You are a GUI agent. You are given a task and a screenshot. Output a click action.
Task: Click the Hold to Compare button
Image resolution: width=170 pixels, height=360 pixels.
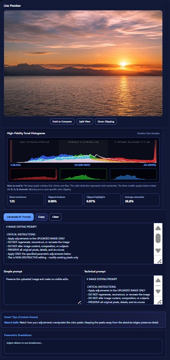coord(62,122)
